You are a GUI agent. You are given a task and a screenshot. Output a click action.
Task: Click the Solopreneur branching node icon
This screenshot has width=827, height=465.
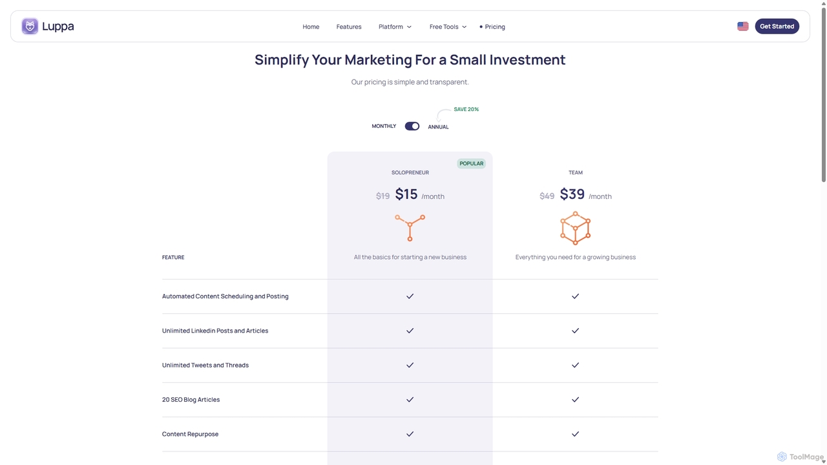(410, 227)
